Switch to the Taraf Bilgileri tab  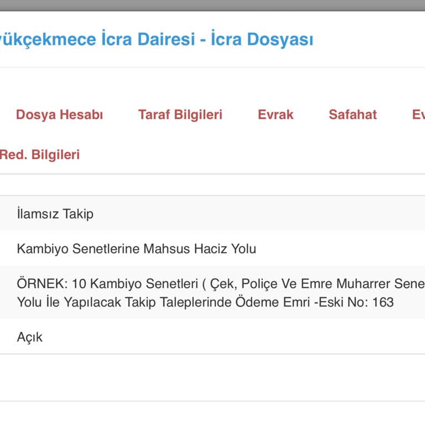pos(180,115)
